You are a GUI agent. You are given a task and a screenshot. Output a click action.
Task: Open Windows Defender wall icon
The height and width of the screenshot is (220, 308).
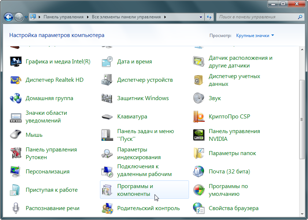tap(107, 98)
